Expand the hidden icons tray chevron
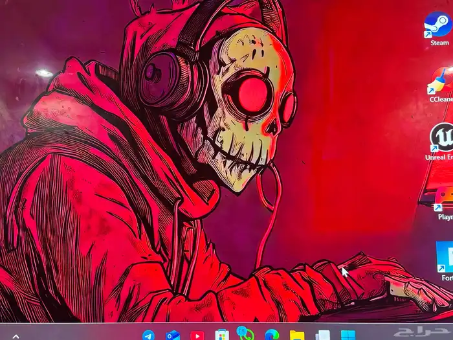Image resolution: width=453 pixels, height=340 pixels. (16, 335)
